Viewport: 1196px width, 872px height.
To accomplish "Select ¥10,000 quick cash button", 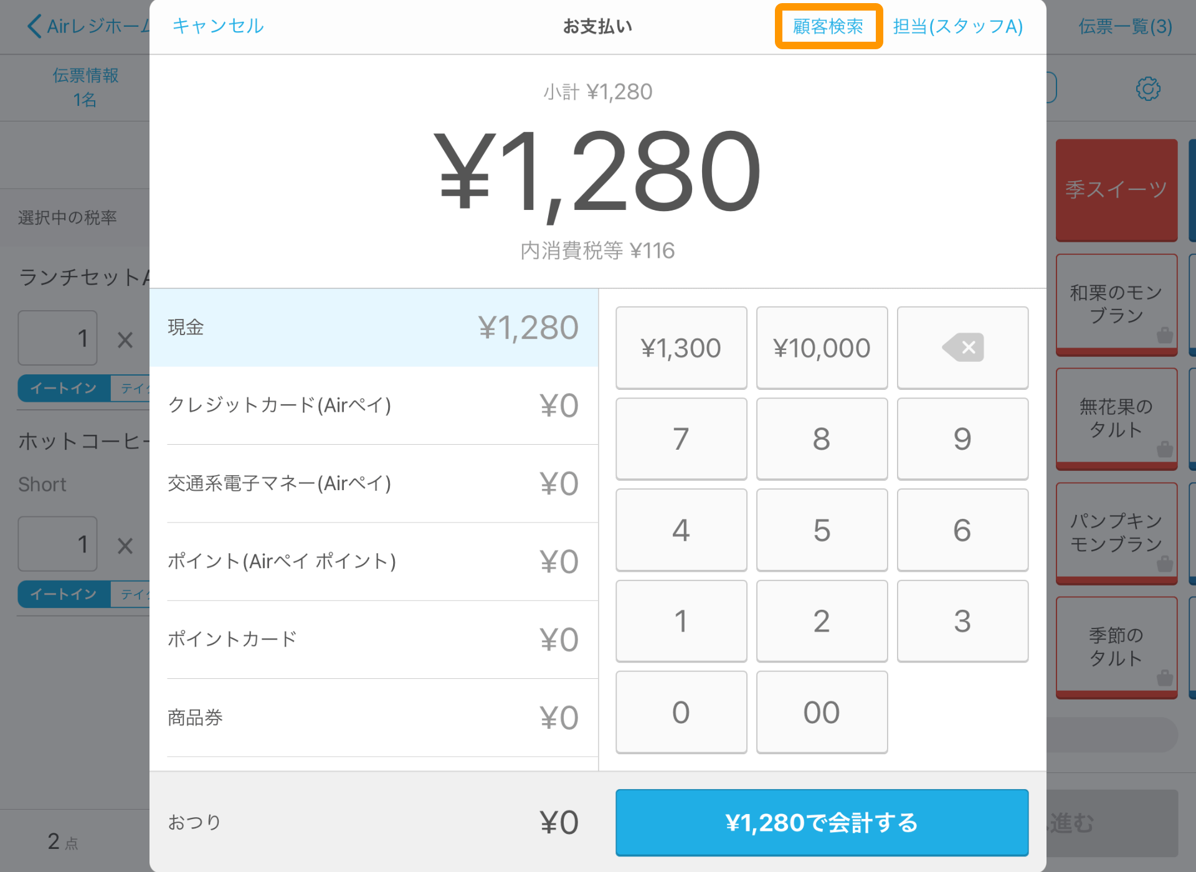I will coord(821,348).
